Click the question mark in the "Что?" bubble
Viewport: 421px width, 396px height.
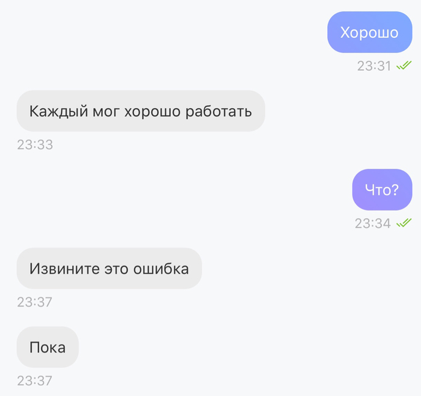394,190
